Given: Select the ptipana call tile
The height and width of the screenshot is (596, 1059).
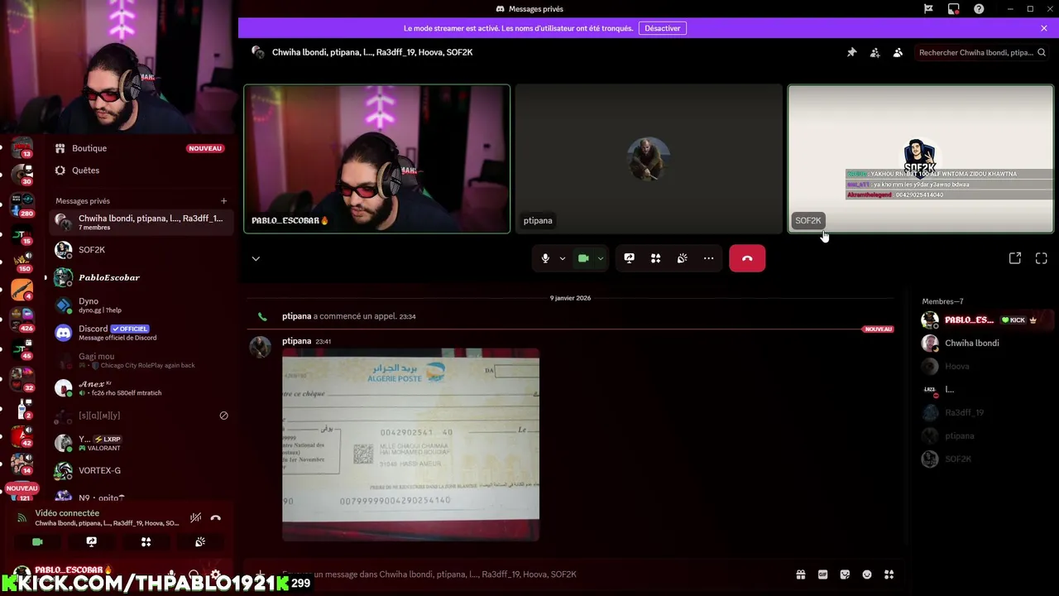Looking at the screenshot, I should coord(649,159).
